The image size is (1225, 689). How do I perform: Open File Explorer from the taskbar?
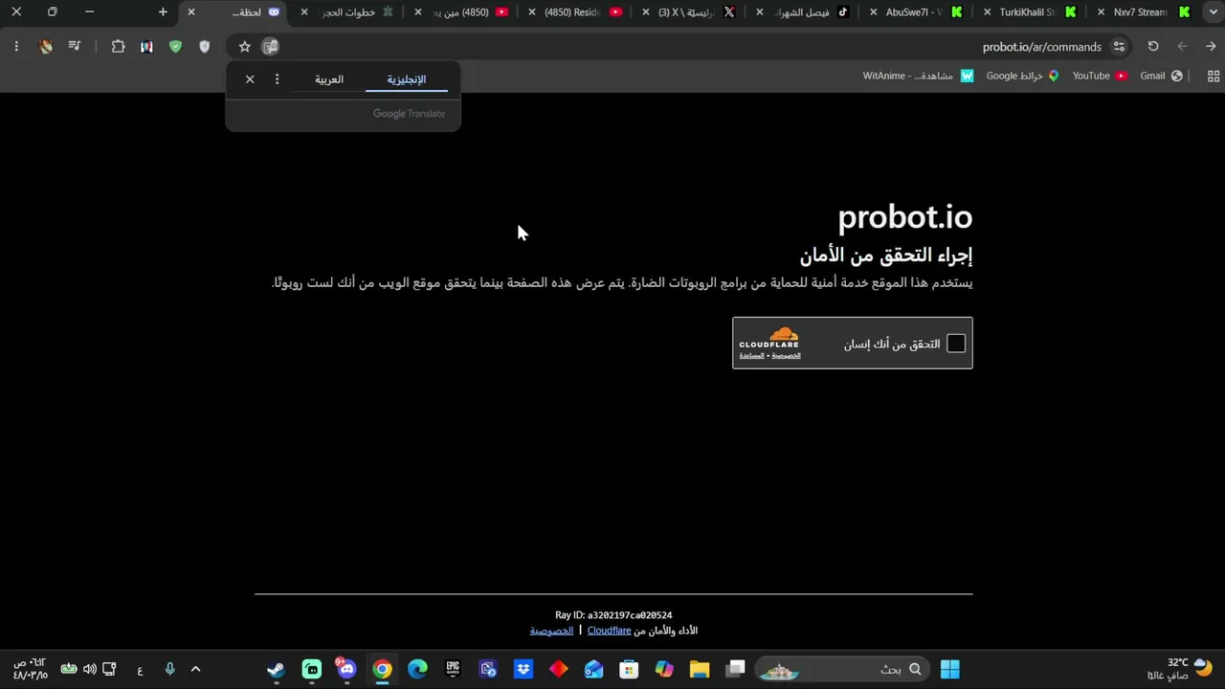click(700, 669)
